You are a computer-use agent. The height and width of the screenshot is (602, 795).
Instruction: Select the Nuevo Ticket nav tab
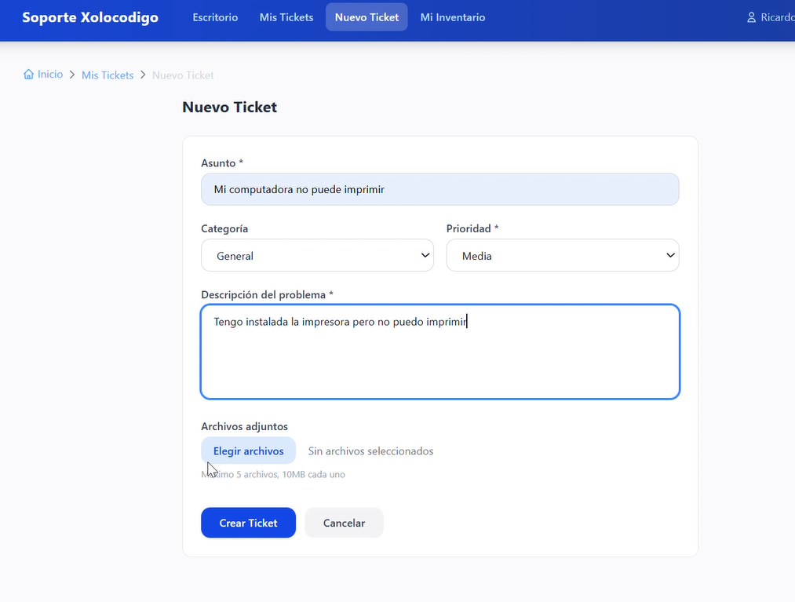pyautogui.click(x=367, y=17)
